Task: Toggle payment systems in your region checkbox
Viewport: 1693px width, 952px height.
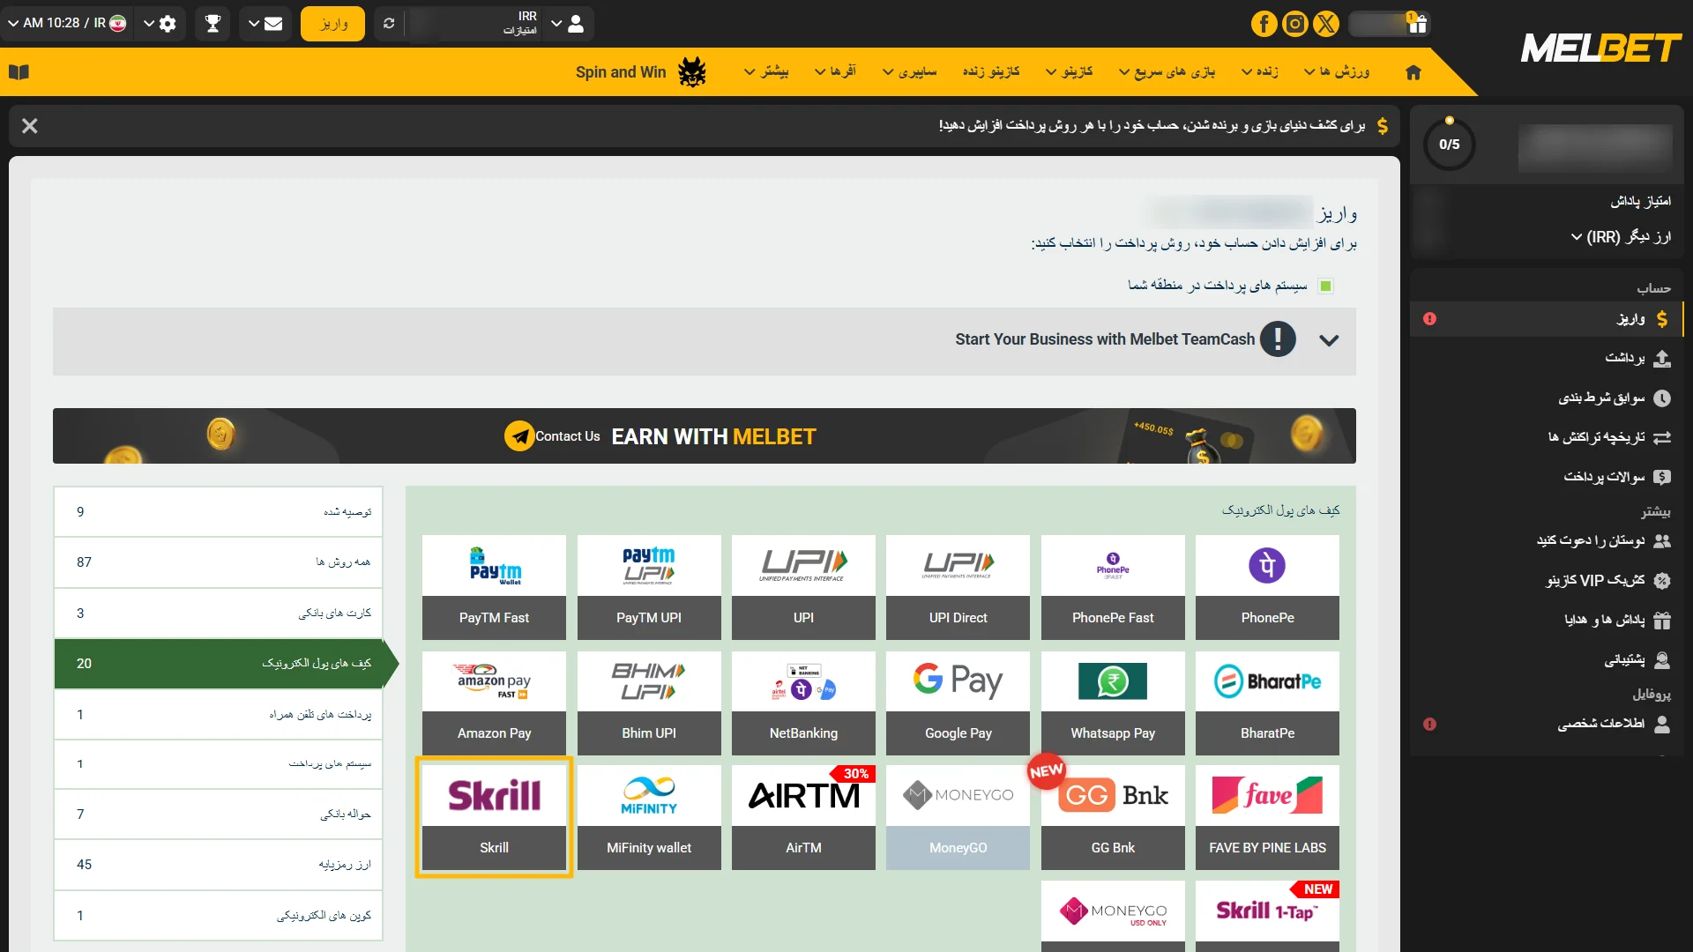Action: [1325, 286]
